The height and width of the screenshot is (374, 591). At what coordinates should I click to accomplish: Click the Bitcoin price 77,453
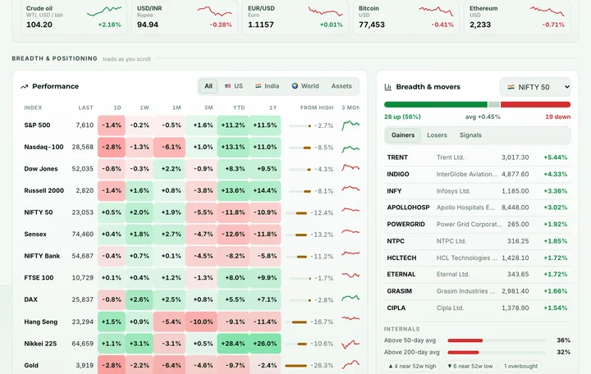(x=372, y=25)
